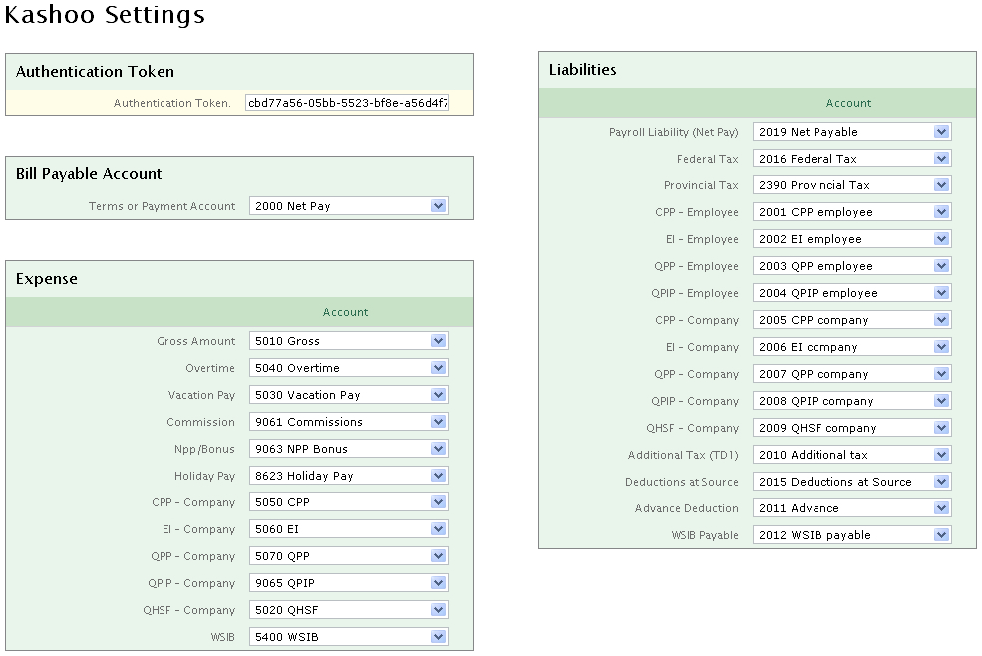
Task: Open the Terms or Payment Account dropdown
Action: pos(348,206)
